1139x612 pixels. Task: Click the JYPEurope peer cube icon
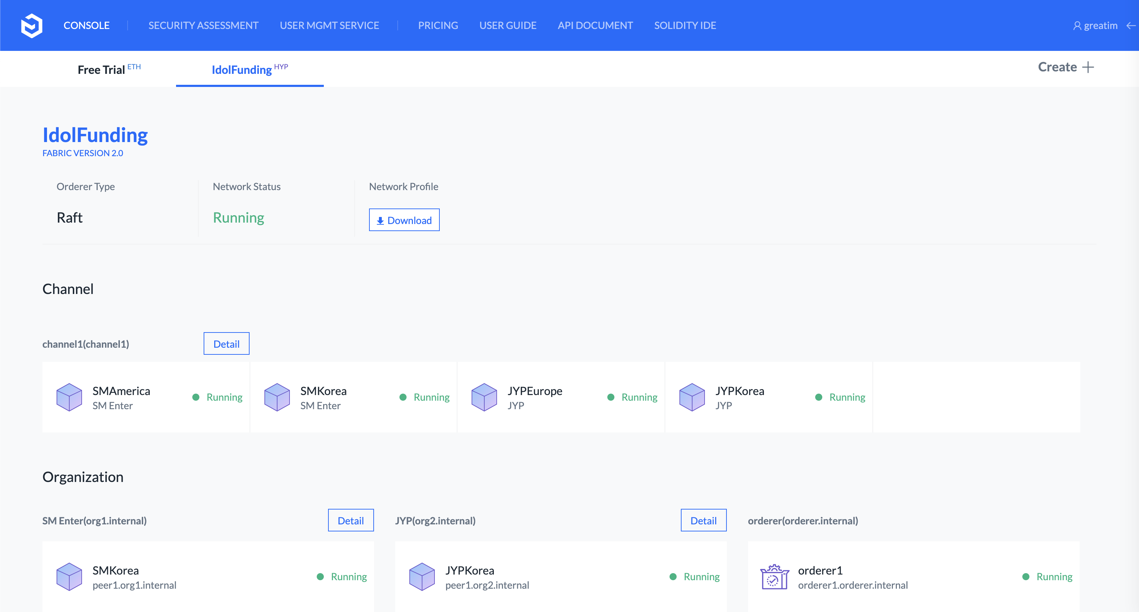[x=484, y=397]
